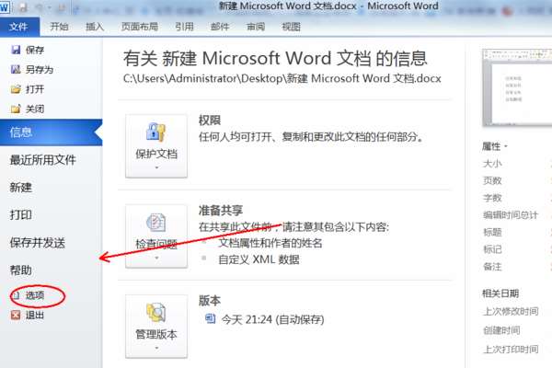
Task: Select 打印 in the file menu
Action: click(x=21, y=214)
